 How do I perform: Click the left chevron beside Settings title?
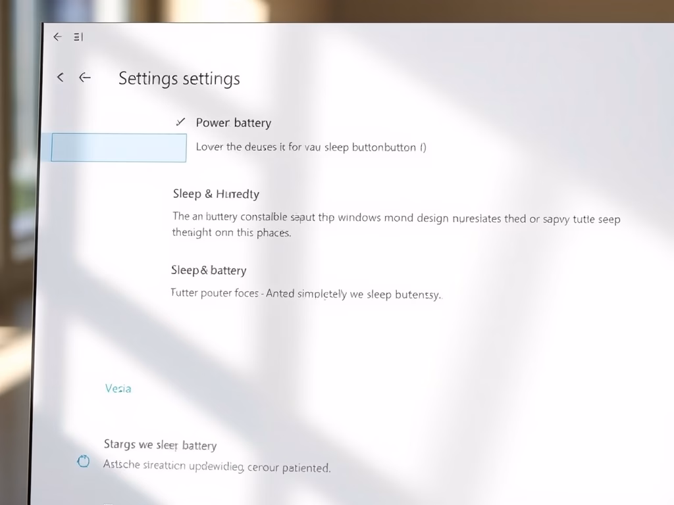tap(61, 78)
